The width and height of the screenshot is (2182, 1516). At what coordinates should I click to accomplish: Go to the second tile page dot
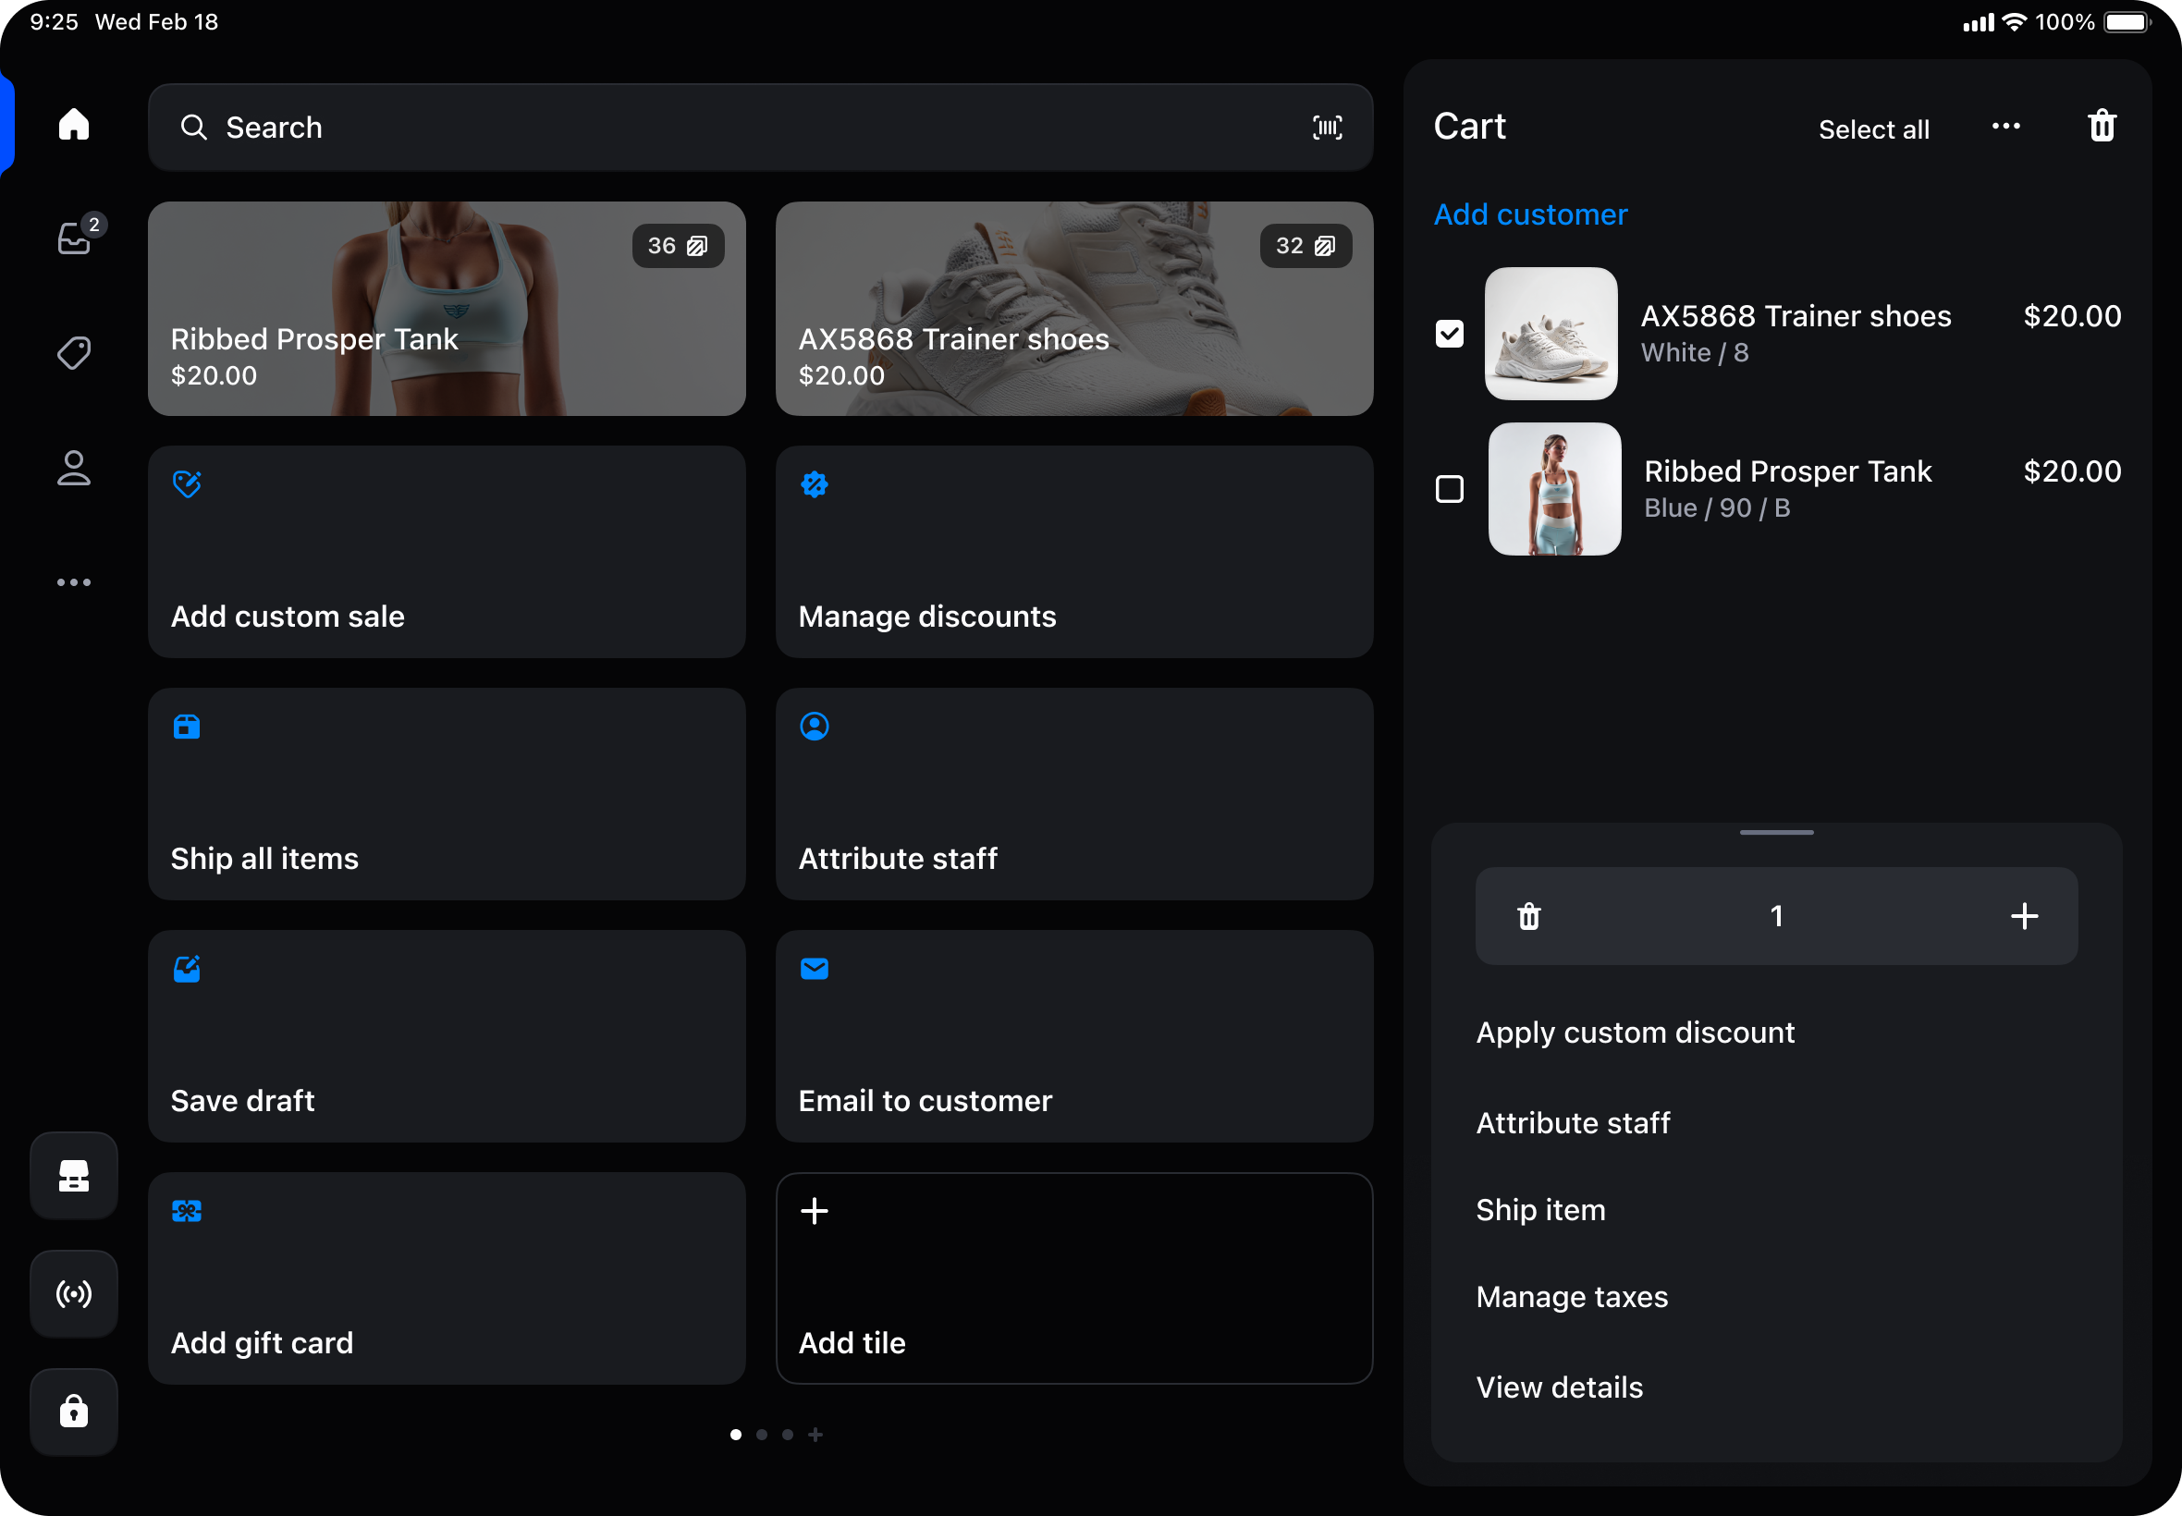(762, 1435)
